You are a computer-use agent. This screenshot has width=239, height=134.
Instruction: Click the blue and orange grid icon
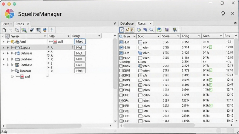pos(45,30)
